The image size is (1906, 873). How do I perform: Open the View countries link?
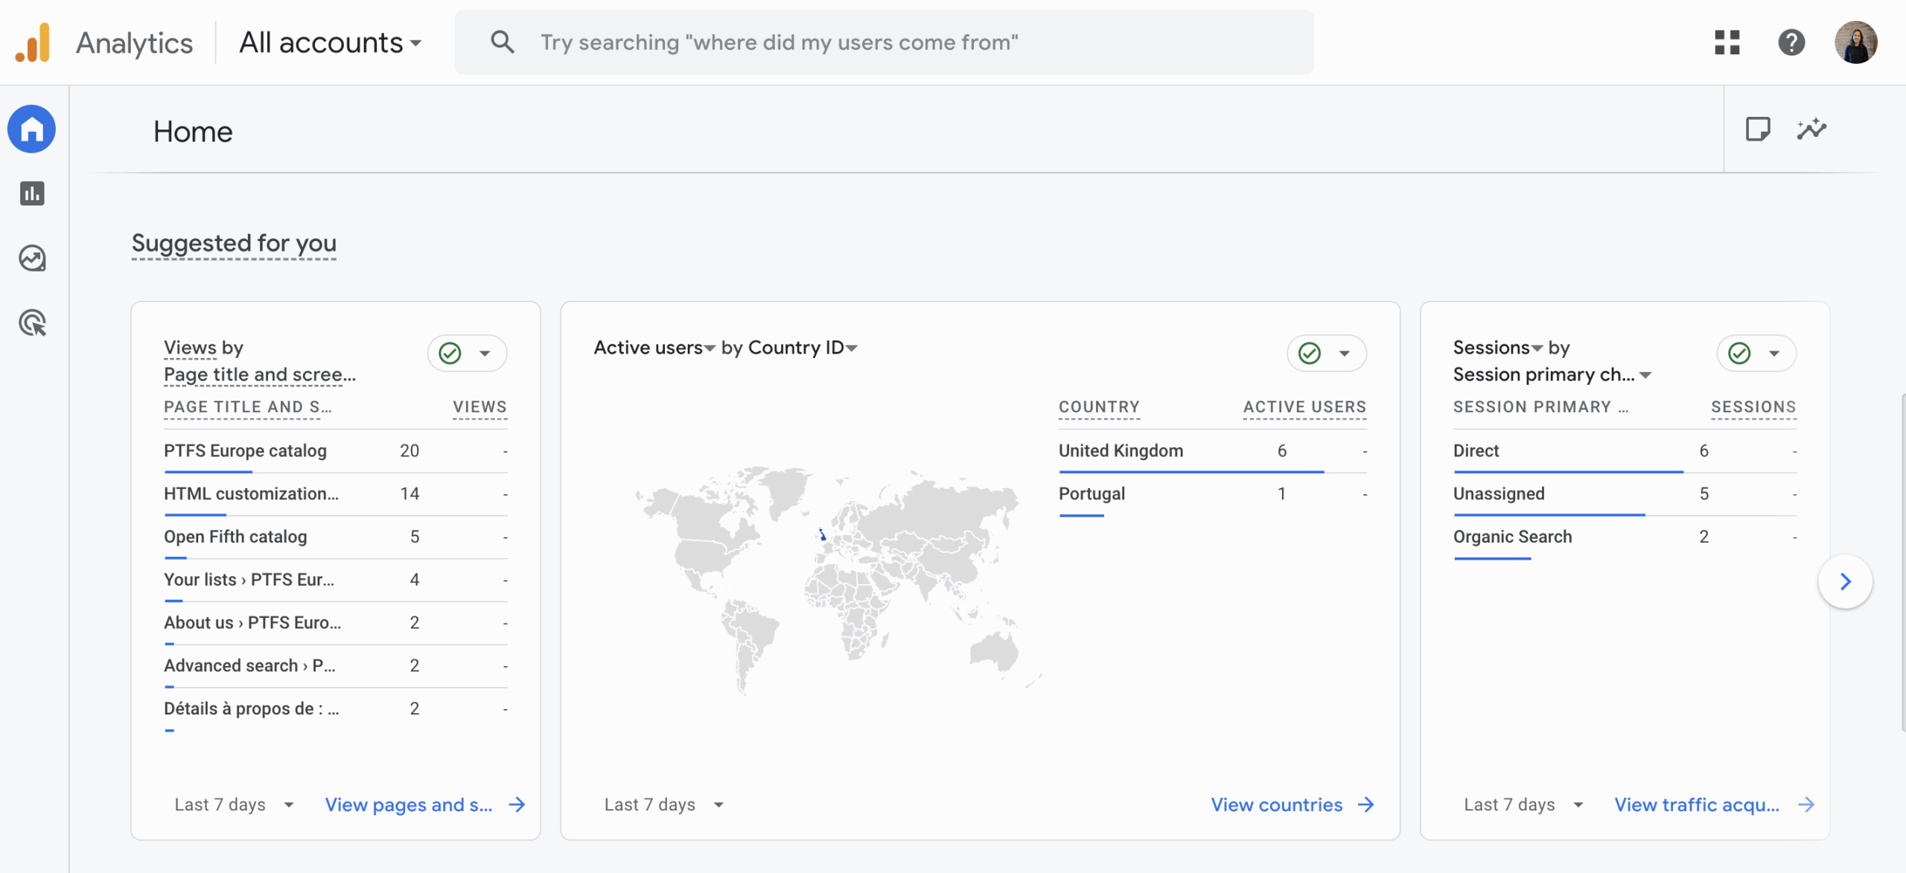click(1277, 805)
